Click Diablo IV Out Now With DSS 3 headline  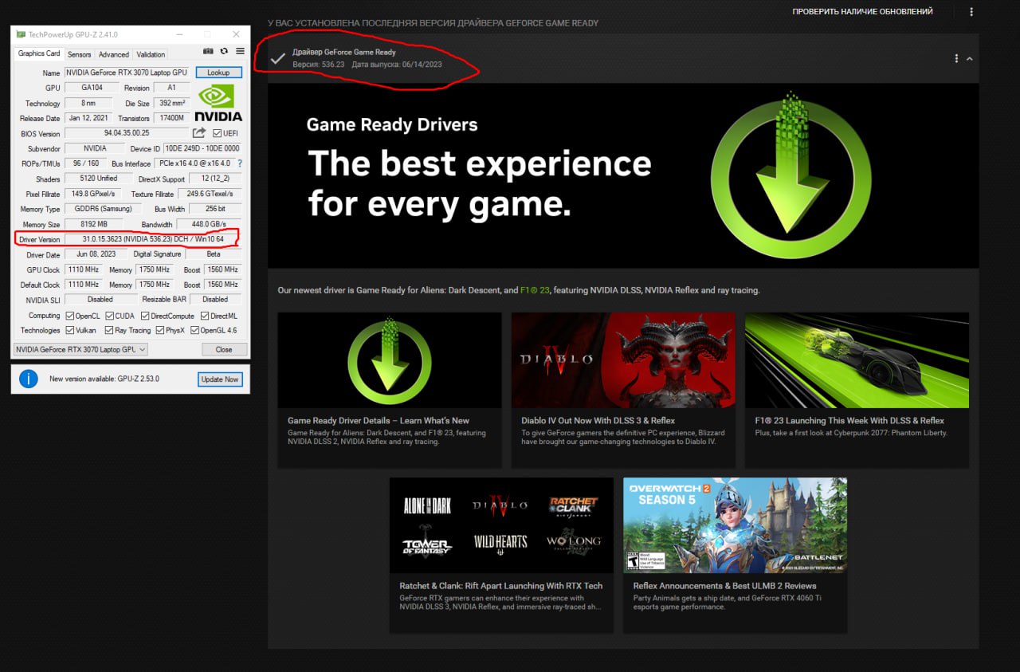tap(598, 421)
